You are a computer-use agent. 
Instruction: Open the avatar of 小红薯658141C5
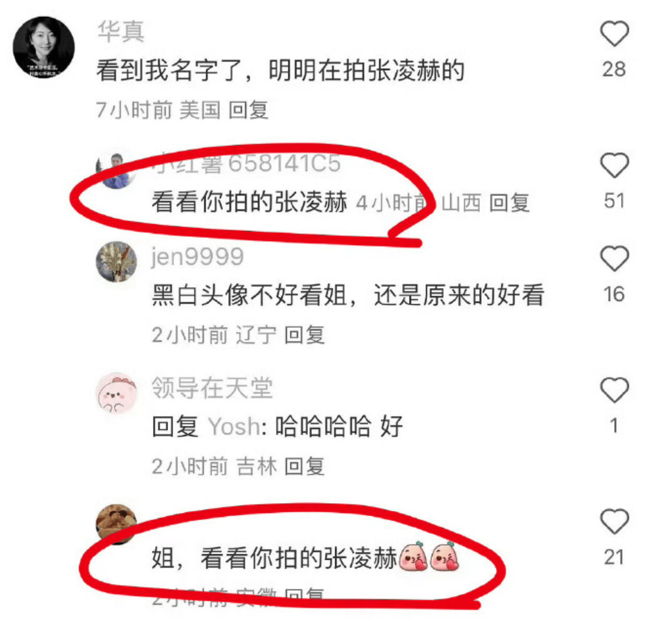pos(116,171)
